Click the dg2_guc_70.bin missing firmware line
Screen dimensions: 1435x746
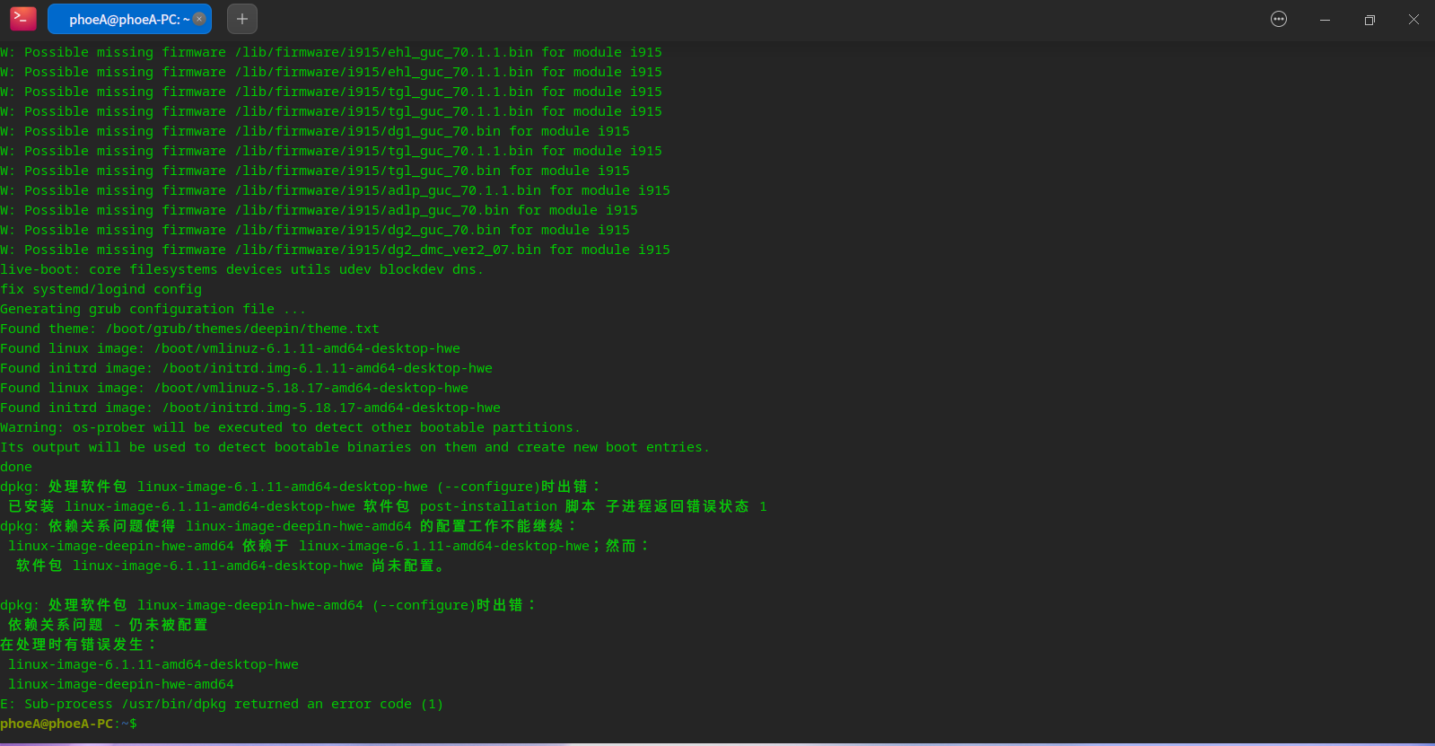pos(315,230)
